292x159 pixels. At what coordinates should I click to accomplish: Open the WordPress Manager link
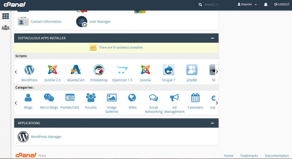point(46,137)
